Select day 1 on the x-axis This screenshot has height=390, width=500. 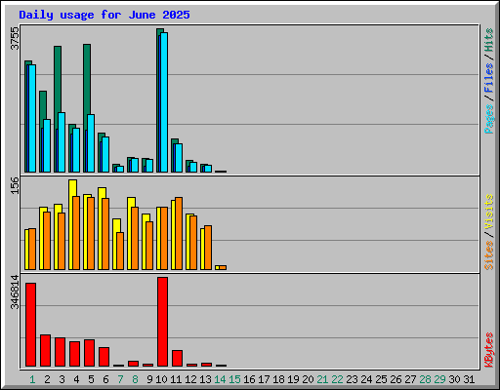click(x=32, y=379)
